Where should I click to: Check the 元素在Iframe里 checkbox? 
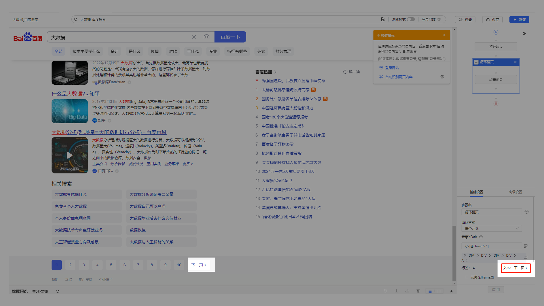(x=467, y=277)
